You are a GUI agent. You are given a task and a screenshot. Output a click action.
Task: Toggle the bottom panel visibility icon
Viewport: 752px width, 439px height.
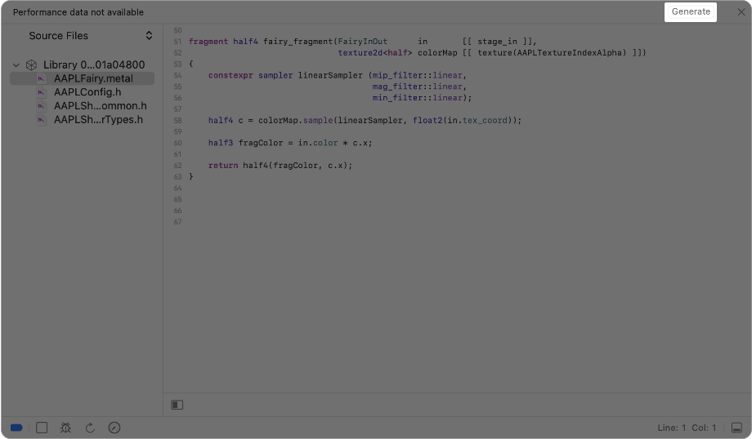pyautogui.click(x=736, y=428)
